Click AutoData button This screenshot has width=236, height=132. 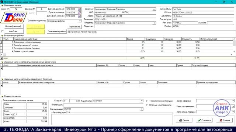point(14,32)
